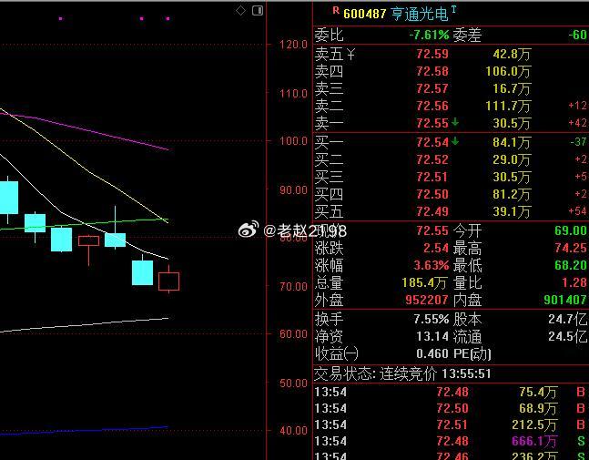Toggle the side panel layout icon
This screenshot has width=589, height=460.
[x=258, y=11]
